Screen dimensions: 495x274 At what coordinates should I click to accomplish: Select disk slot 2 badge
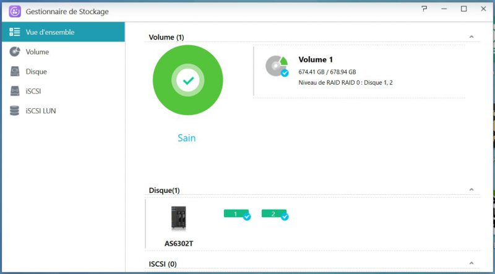point(275,215)
